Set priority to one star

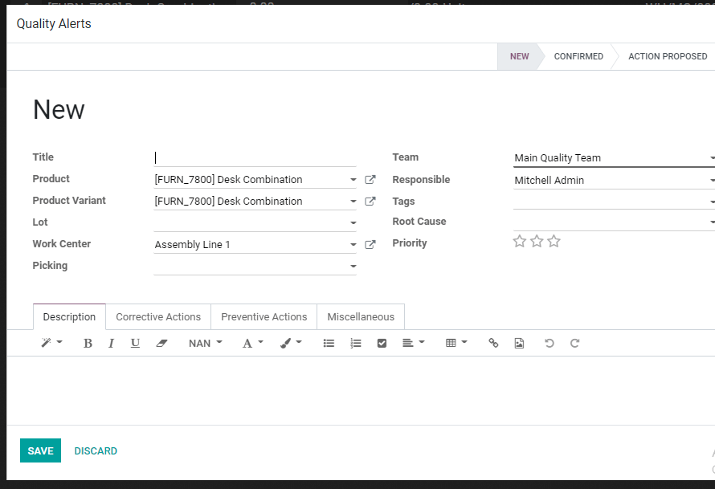tap(519, 241)
